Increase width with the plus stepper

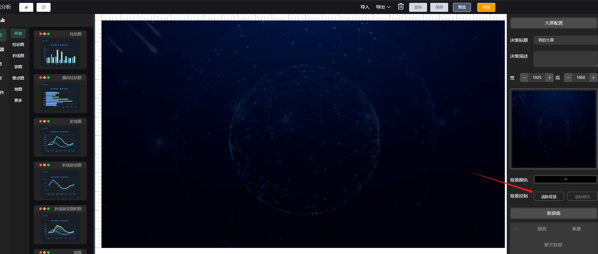pyautogui.click(x=549, y=78)
